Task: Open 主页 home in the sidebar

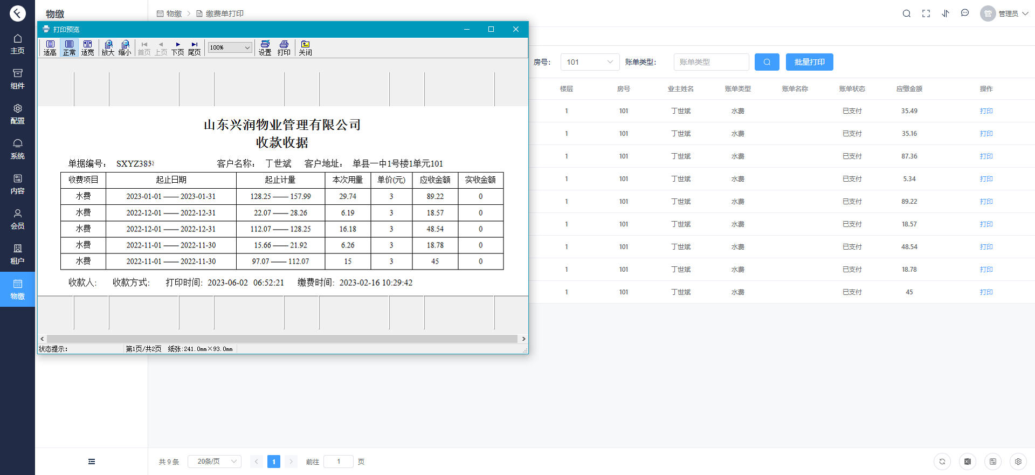Action: 17,44
